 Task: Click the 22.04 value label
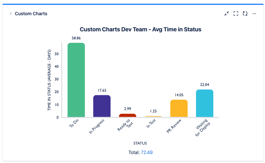(205, 85)
